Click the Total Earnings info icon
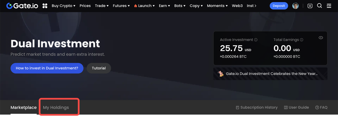Viewport: 338px width, 133px height. [302, 40]
